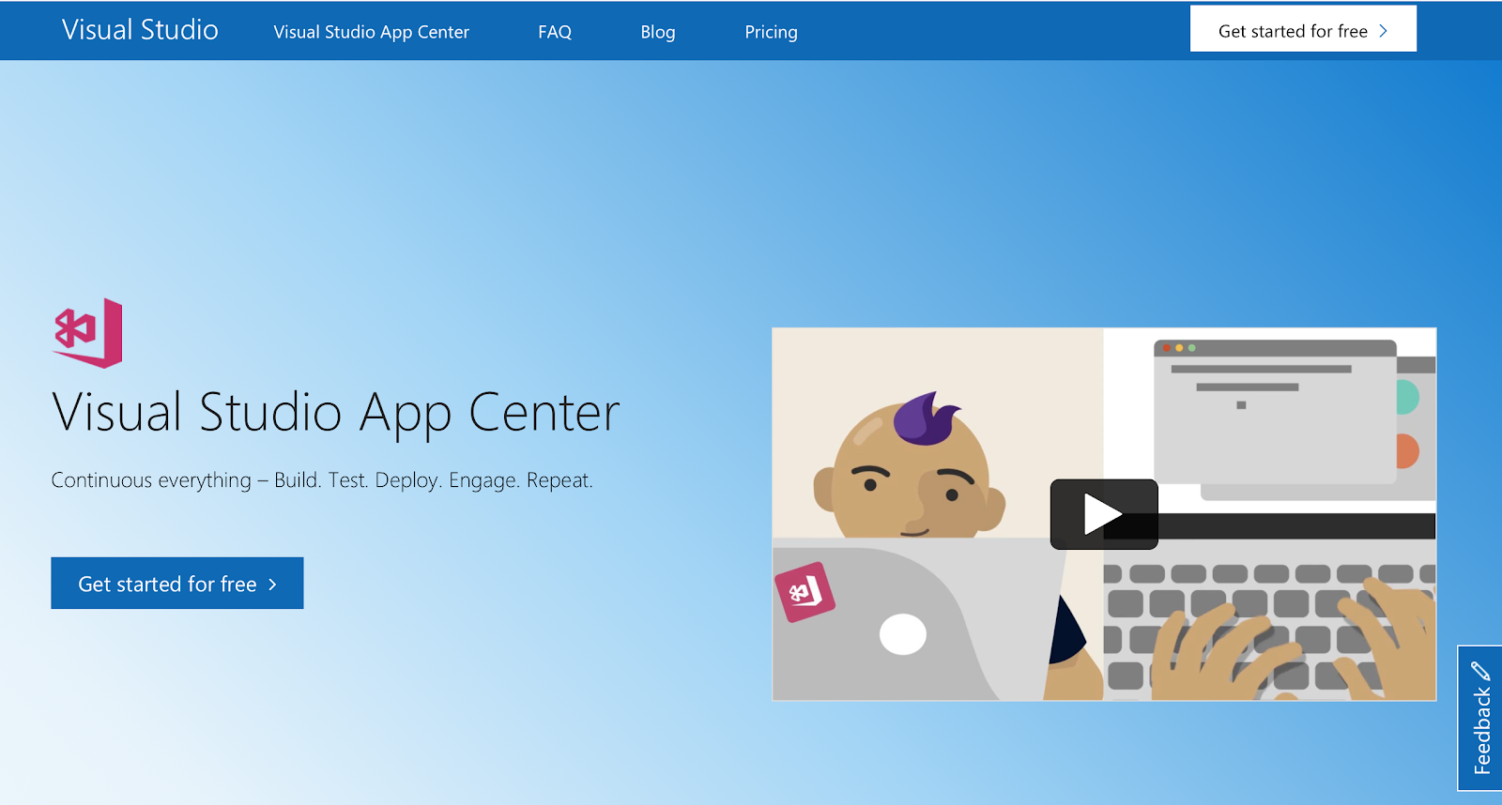Open the Visual Studio App Center nav link
1502x805 pixels.
[x=371, y=32]
